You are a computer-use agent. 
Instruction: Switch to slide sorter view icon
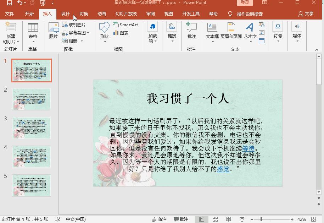point(215,219)
